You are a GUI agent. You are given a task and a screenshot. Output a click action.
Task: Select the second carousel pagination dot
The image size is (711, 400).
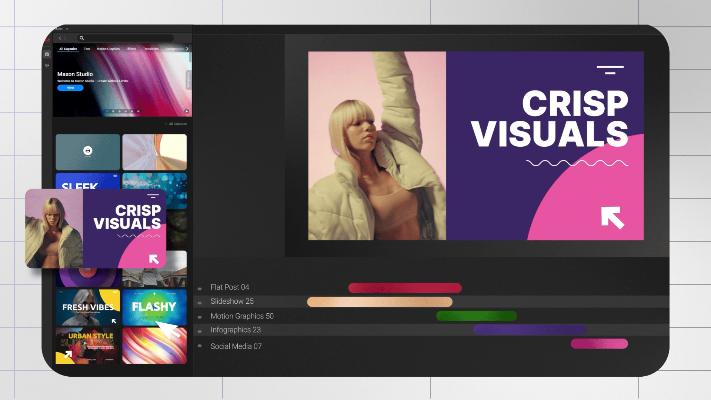pos(113,111)
